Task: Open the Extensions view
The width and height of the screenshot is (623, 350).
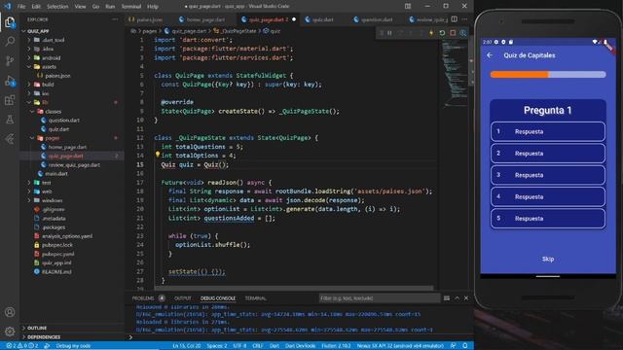Action: click(10, 100)
